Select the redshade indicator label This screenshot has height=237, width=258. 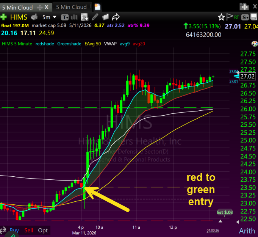tap(45, 44)
